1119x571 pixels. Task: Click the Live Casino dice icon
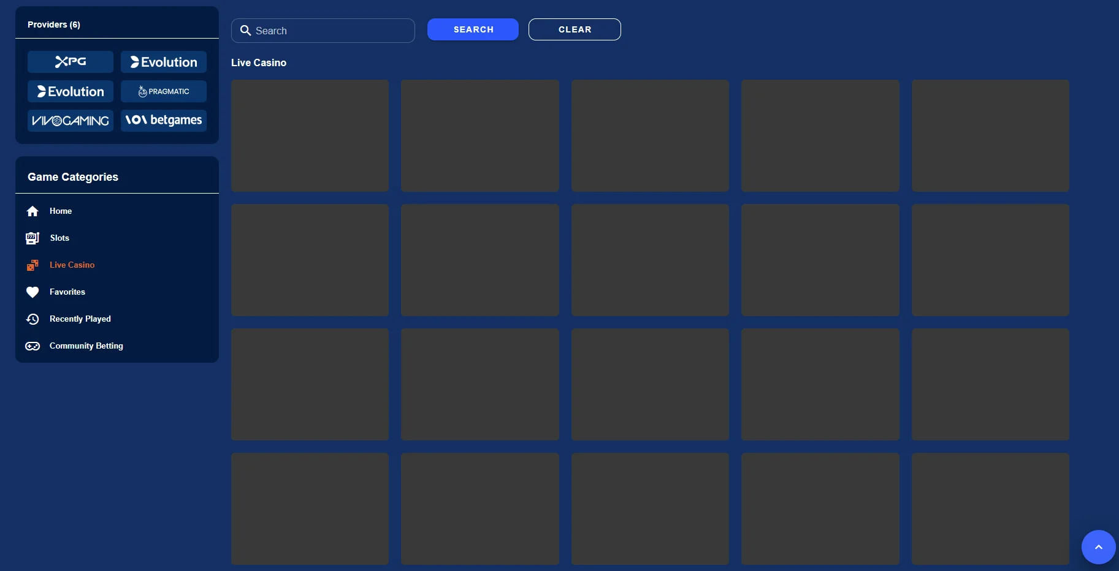click(x=32, y=265)
